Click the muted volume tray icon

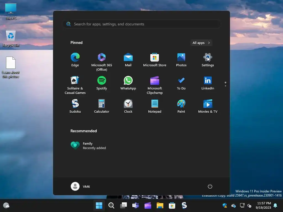[x=250, y=205]
